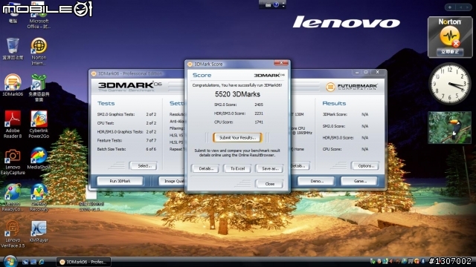Image resolution: width=476 pixels, height=267 pixels.
Task: Launch the Norton Internet Security desktop shortcut
Action: point(39,51)
